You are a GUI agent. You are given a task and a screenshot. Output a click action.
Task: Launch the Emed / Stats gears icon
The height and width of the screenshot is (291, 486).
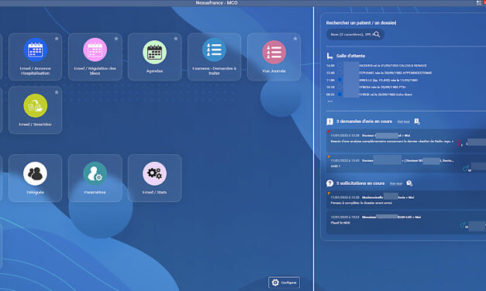[154, 178]
